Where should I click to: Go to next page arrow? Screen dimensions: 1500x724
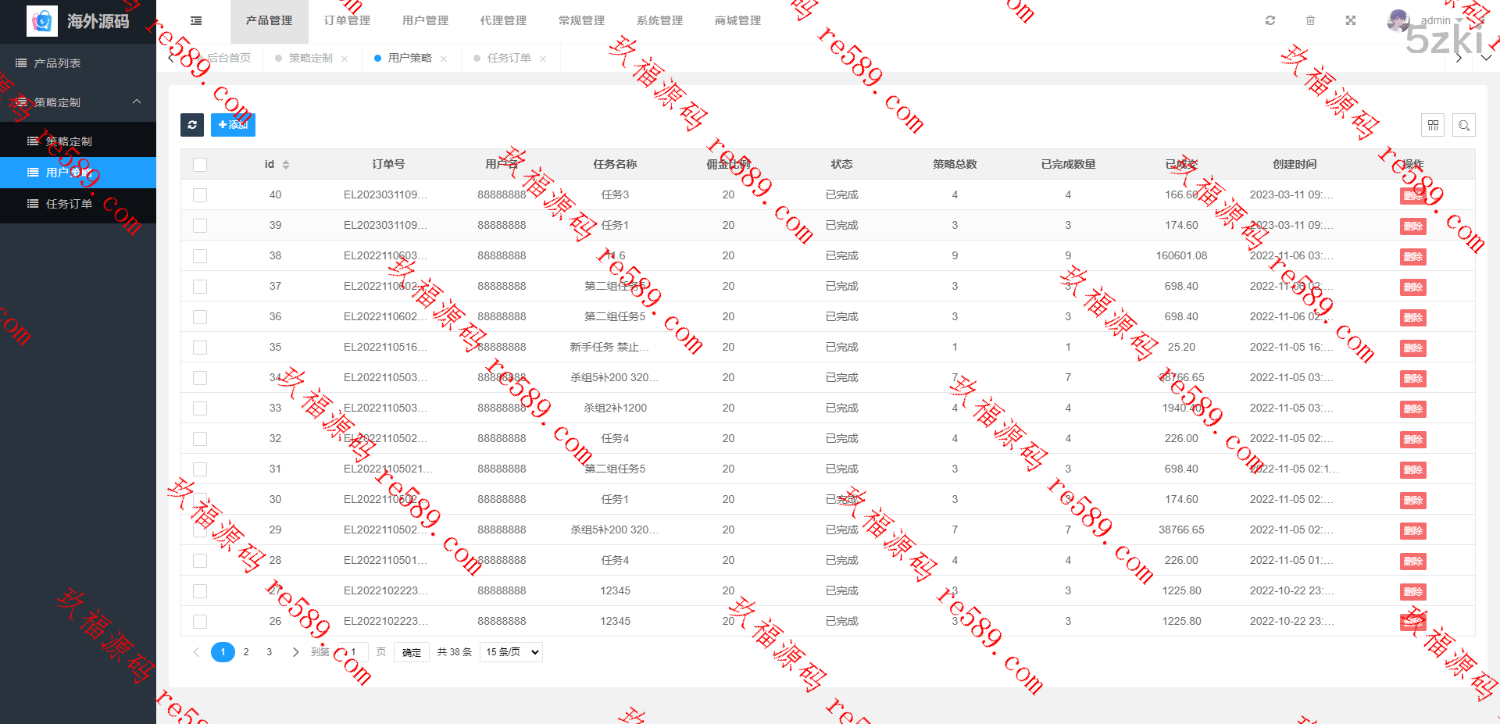tap(295, 652)
